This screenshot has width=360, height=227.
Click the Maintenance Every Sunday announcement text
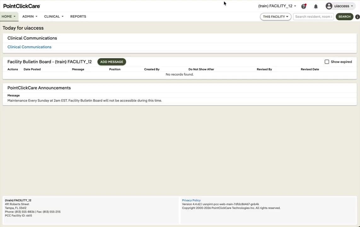(x=84, y=101)
